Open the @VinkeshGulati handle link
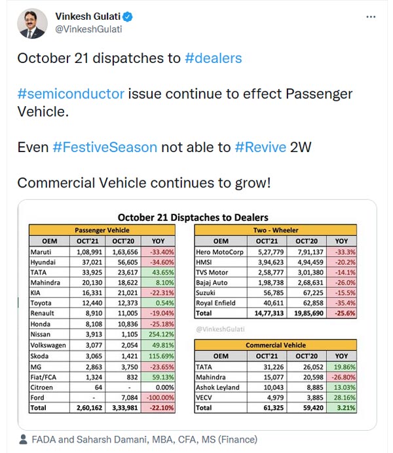Image resolution: width=393 pixels, height=453 pixels. click(88, 29)
